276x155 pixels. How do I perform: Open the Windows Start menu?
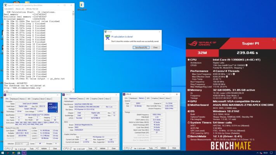pos(2,153)
